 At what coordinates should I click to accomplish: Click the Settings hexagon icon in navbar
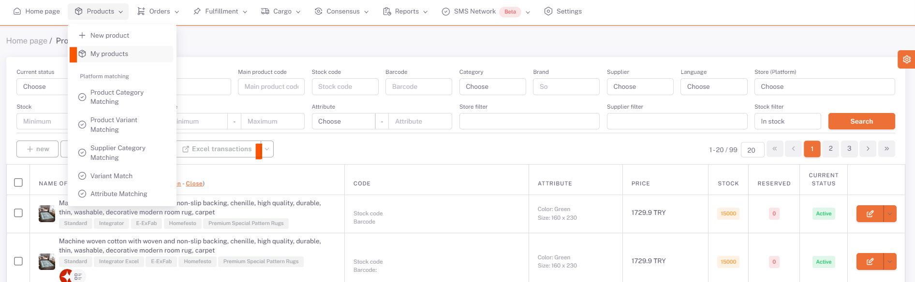[548, 11]
